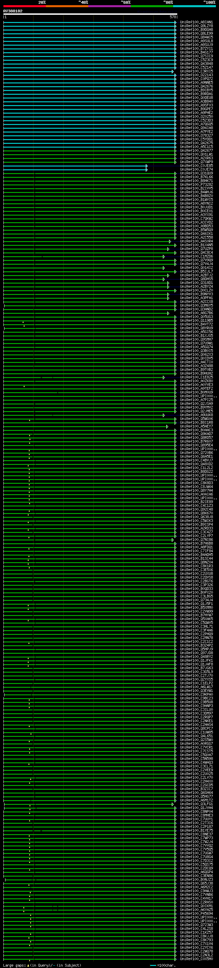Open hit UniRef100_Q42676

[x=196, y=87]
